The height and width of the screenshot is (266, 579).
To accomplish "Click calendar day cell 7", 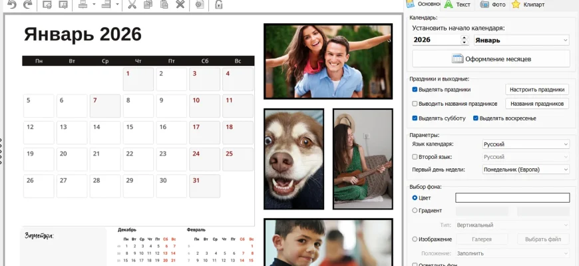I will [105, 106].
